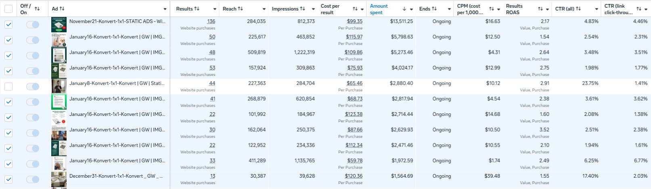
Task: Open the 136 website purchases result link
Action: (x=211, y=21)
